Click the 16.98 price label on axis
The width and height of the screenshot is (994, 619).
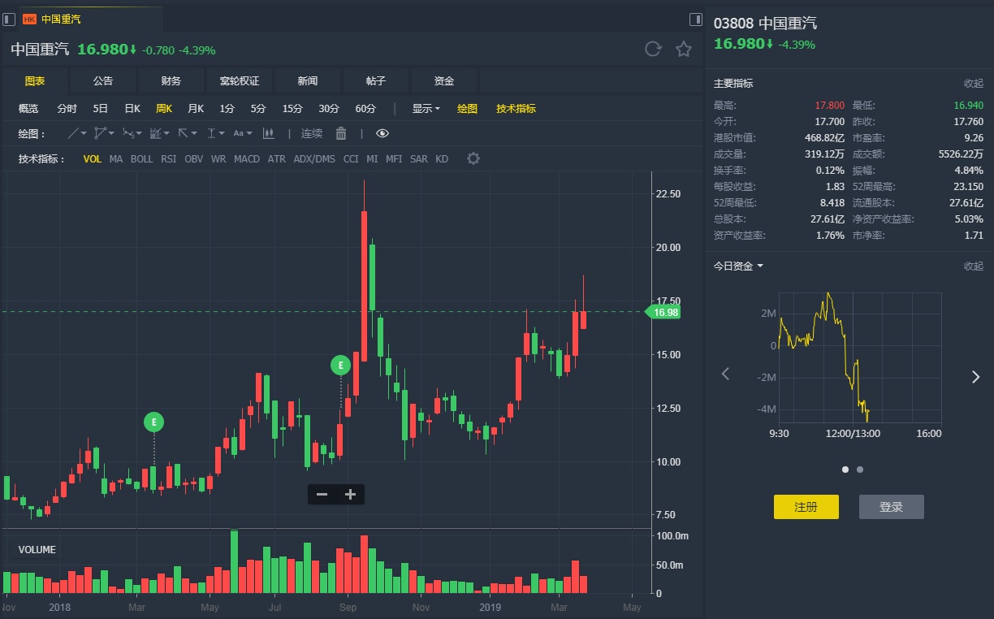click(x=664, y=312)
